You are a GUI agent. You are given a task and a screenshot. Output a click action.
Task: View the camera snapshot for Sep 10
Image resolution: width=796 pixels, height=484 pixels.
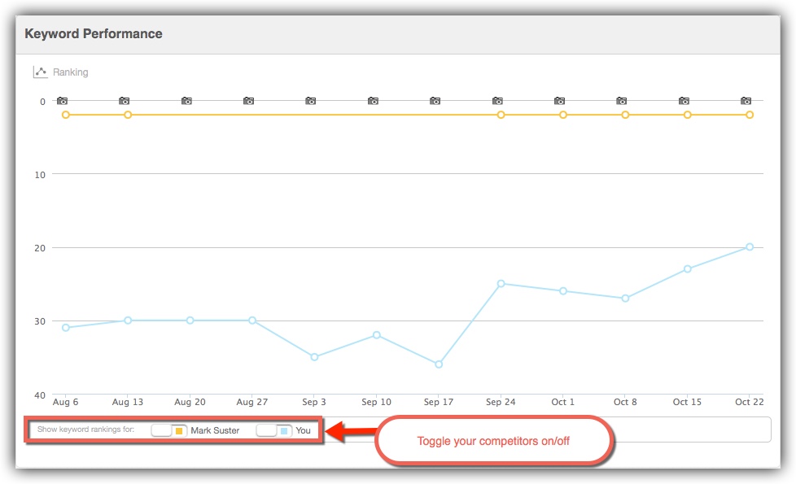[373, 101]
